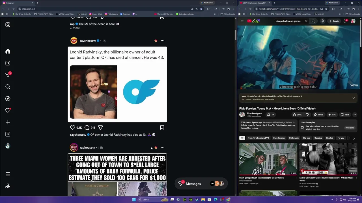Bookmark the saycheesetv post
Viewport: 362px width, 203px height.
click(162, 127)
